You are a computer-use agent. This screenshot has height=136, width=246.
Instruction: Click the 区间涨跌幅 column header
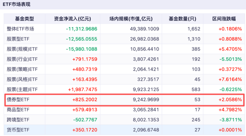tap(224, 19)
